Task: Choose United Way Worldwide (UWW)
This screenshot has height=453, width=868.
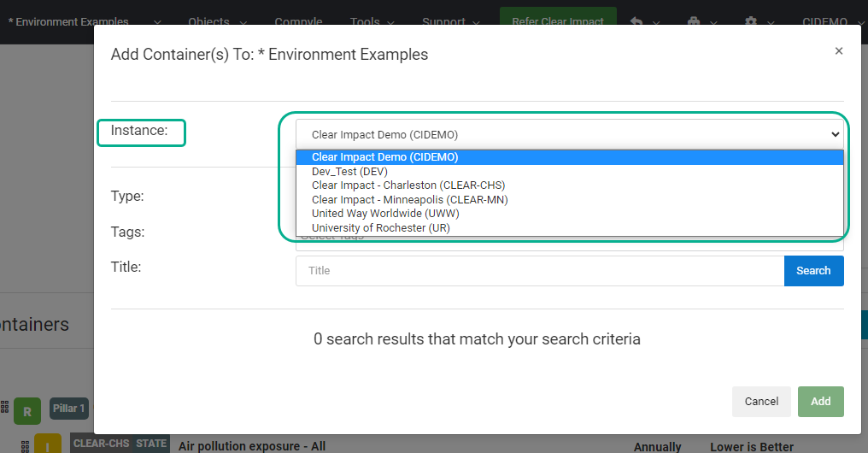Action: (x=570, y=214)
